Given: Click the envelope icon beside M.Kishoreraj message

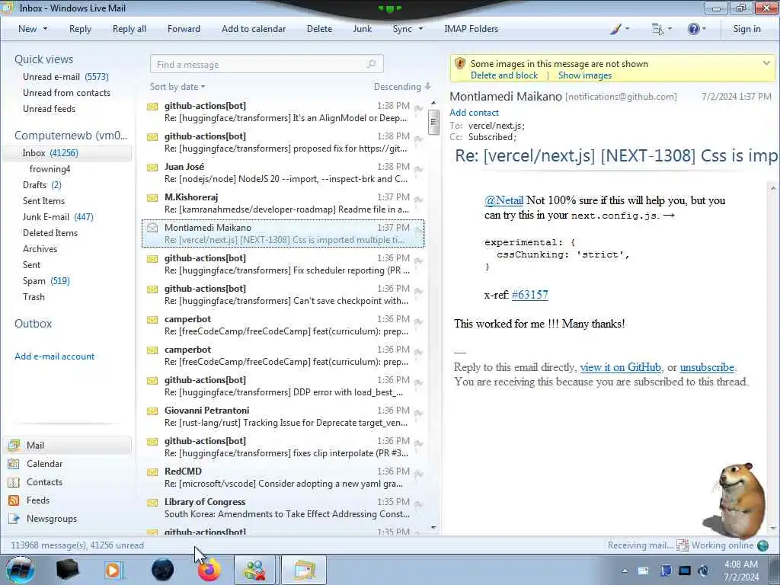Looking at the screenshot, I should point(152,197).
